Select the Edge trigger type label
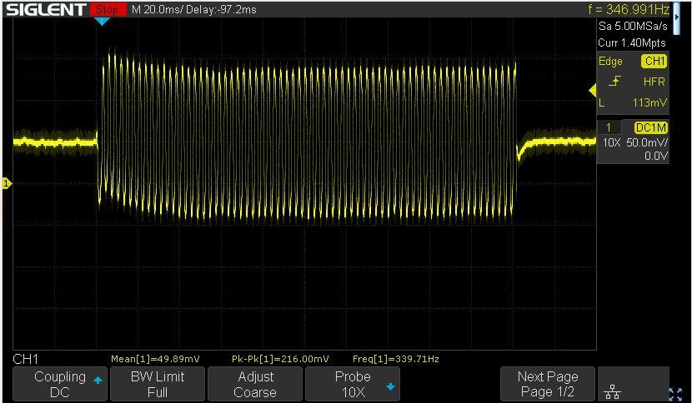This screenshot has height=403, width=692. [610, 62]
